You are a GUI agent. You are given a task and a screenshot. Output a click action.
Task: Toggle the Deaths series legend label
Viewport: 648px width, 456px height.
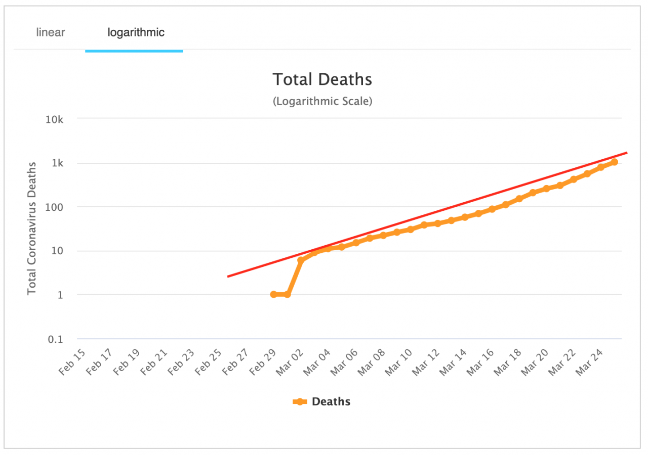(x=331, y=402)
